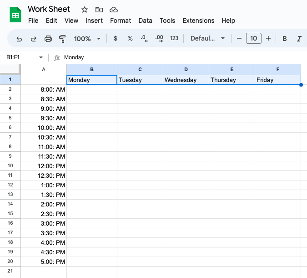Select the Tuesday cell

(140, 80)
